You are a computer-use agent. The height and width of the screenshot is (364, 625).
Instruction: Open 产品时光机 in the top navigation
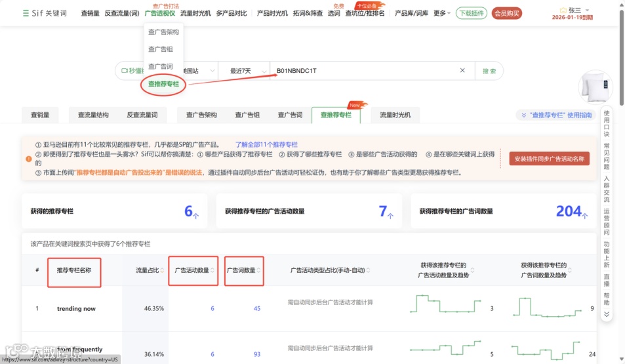272,13
